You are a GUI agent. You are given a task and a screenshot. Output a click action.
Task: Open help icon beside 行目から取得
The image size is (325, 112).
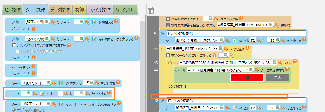[x=241, y=18]
